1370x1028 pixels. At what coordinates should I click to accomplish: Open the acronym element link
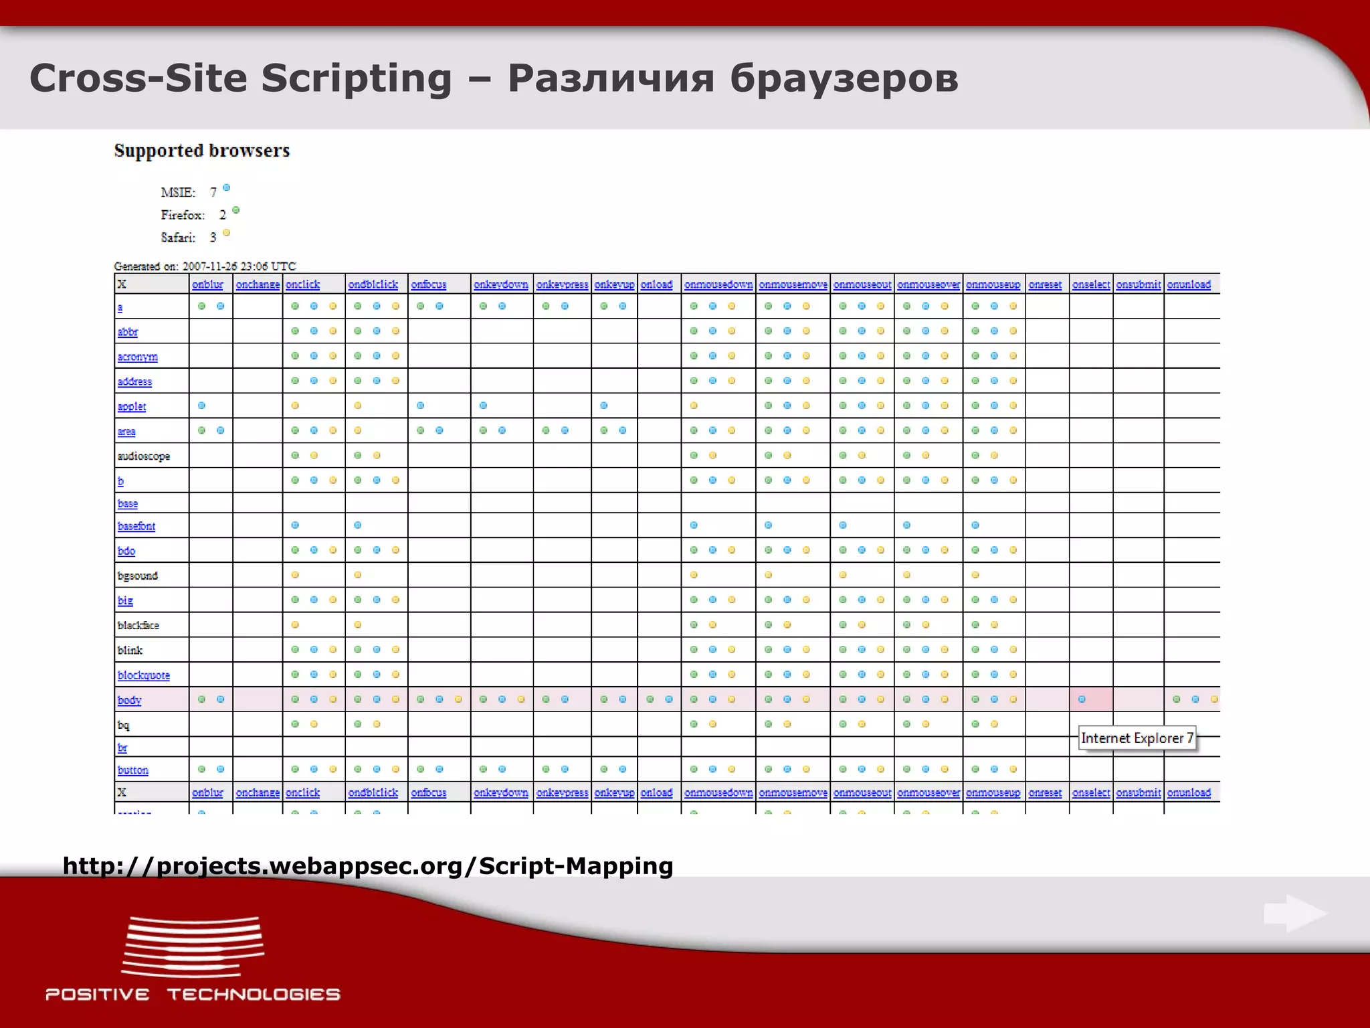(x=138, y=357)
